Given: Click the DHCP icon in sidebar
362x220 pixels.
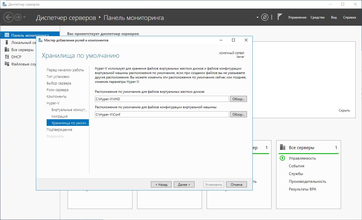Looking at the screenshot, I should pyautogui.click(x=7, y=57).
